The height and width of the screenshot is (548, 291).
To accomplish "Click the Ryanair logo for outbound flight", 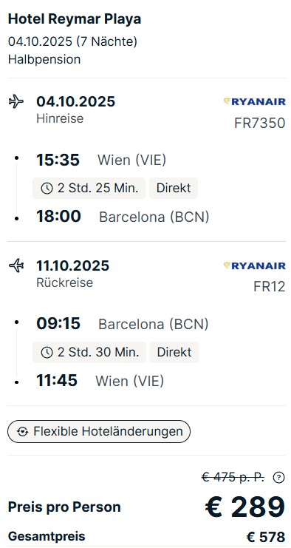I will [254, 102].
